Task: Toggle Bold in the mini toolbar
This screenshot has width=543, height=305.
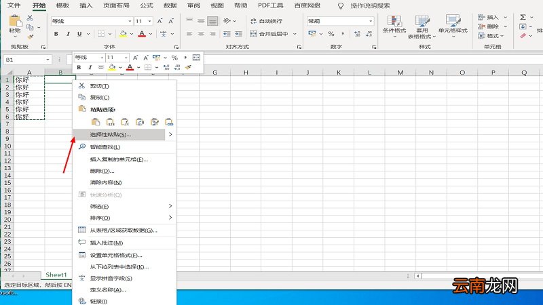Action: point(79,67)
